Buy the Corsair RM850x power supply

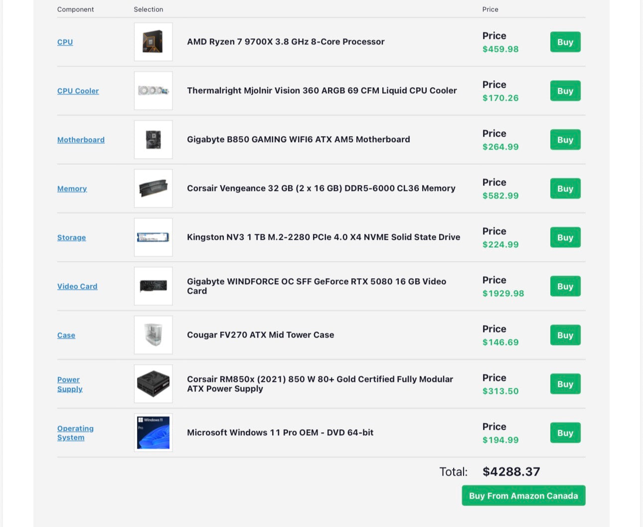565,384
